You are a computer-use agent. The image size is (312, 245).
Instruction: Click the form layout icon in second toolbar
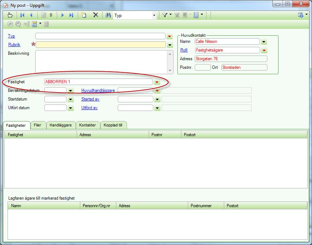35,24
